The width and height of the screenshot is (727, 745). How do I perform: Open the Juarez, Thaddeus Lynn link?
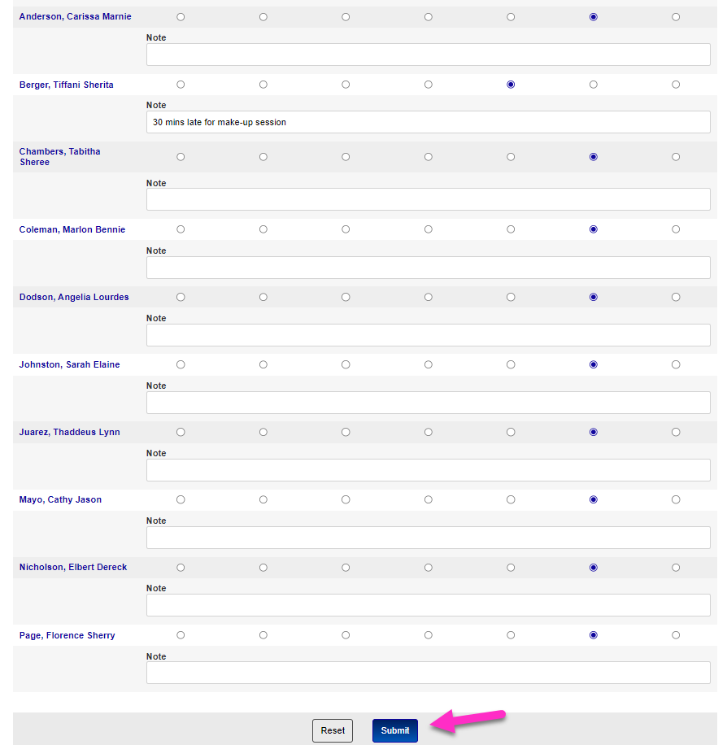(72, 432)
